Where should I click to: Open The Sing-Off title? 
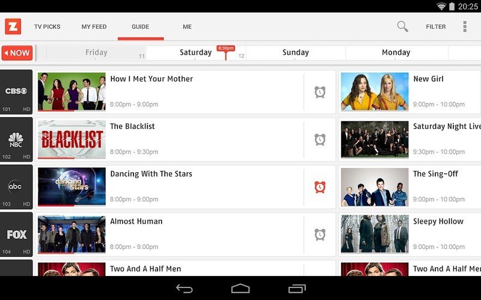pos(435,173)
